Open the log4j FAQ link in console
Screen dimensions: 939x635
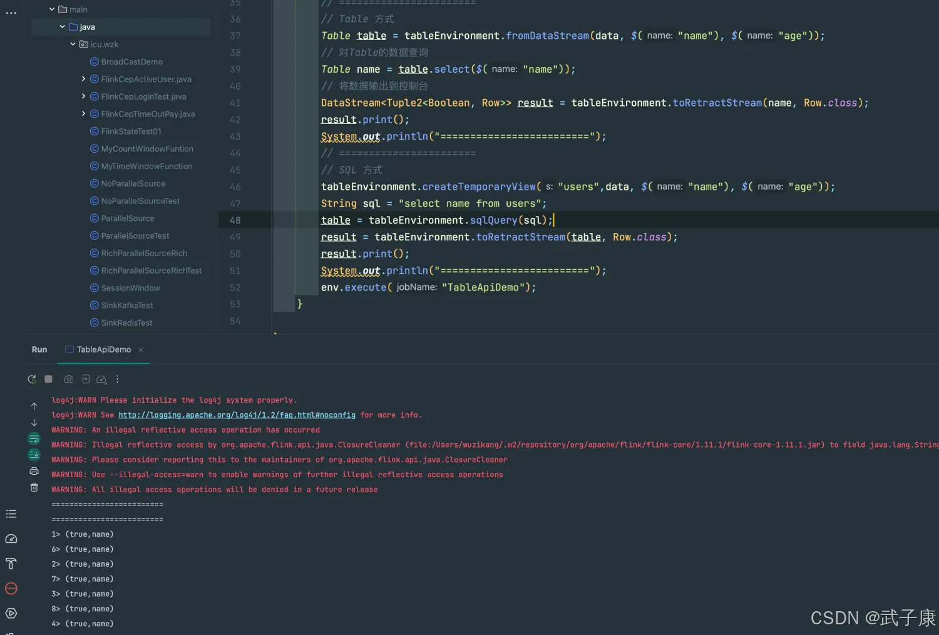click(x=237, y=415)
